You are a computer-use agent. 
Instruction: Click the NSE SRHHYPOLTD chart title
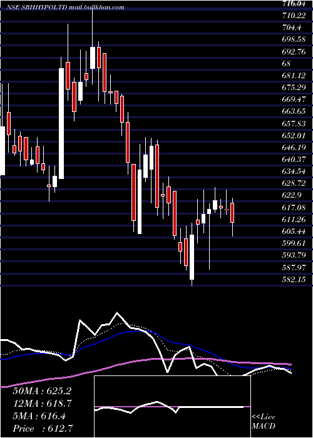(x=36, y=8)
